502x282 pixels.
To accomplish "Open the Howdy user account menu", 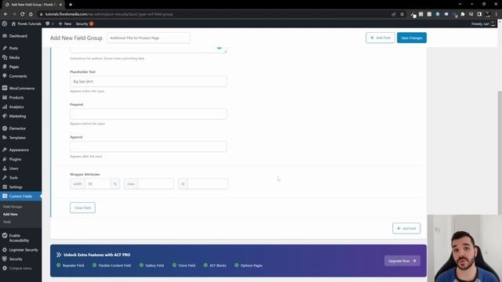I will (x=483, y=23).
